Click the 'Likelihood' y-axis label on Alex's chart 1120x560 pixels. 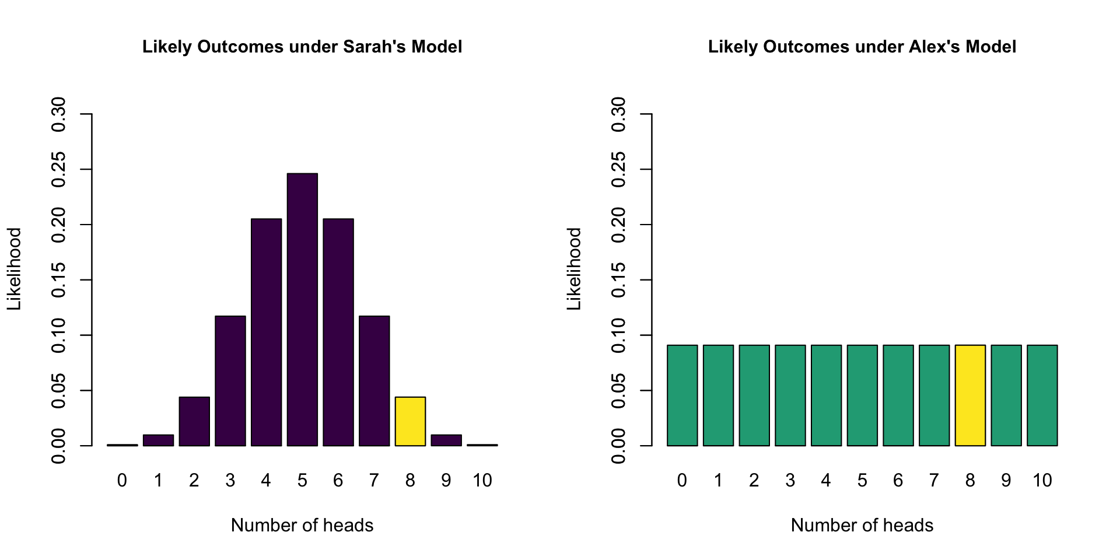[574, 269]
